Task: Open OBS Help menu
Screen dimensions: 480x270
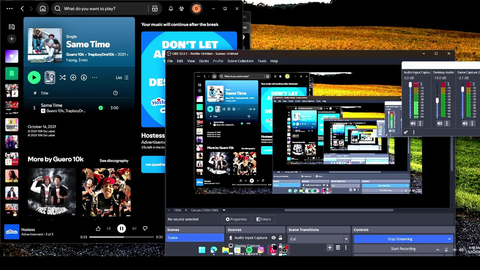Action: [274, 61]
